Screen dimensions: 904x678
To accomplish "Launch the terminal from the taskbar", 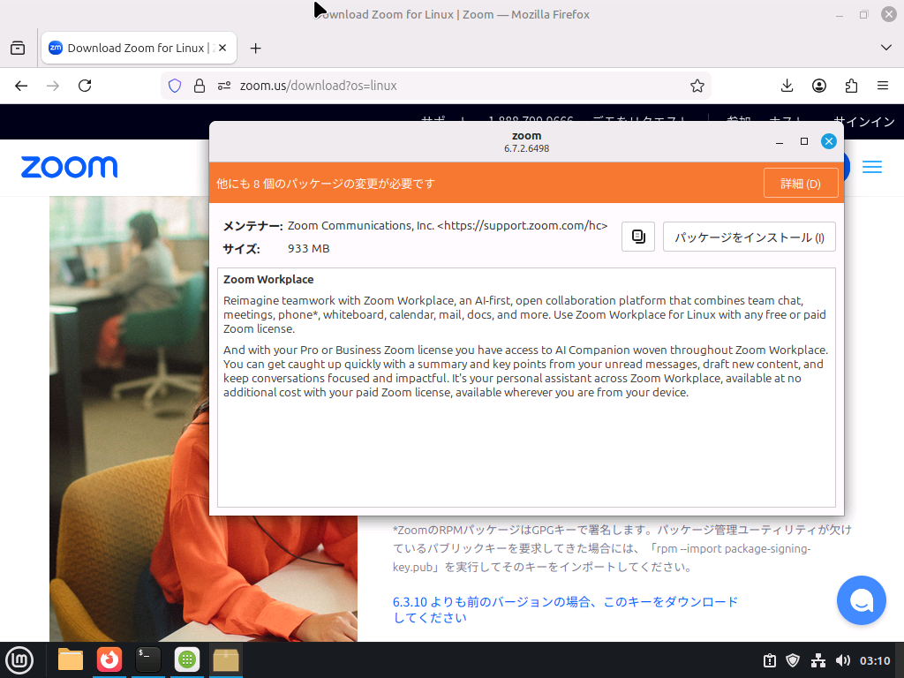I will [x=147, y=659].
